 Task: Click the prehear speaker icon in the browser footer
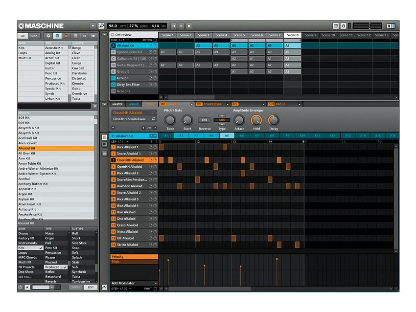(27, 288)
